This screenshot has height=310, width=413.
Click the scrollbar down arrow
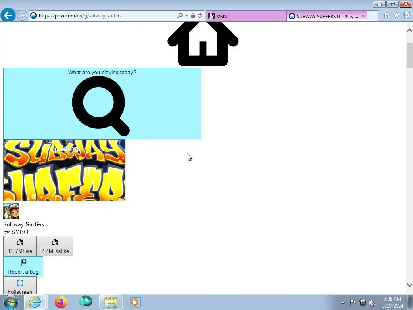coord(409,285)
